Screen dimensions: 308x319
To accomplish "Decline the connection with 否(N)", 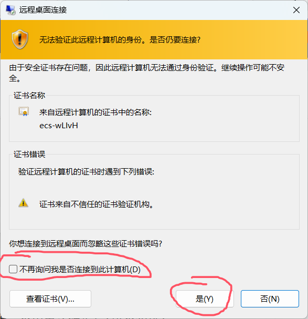I will coord(270,299).
